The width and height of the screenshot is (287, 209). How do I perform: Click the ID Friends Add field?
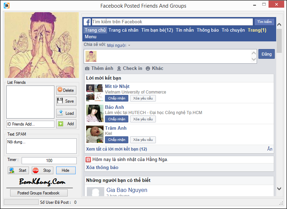coord(30,124)
